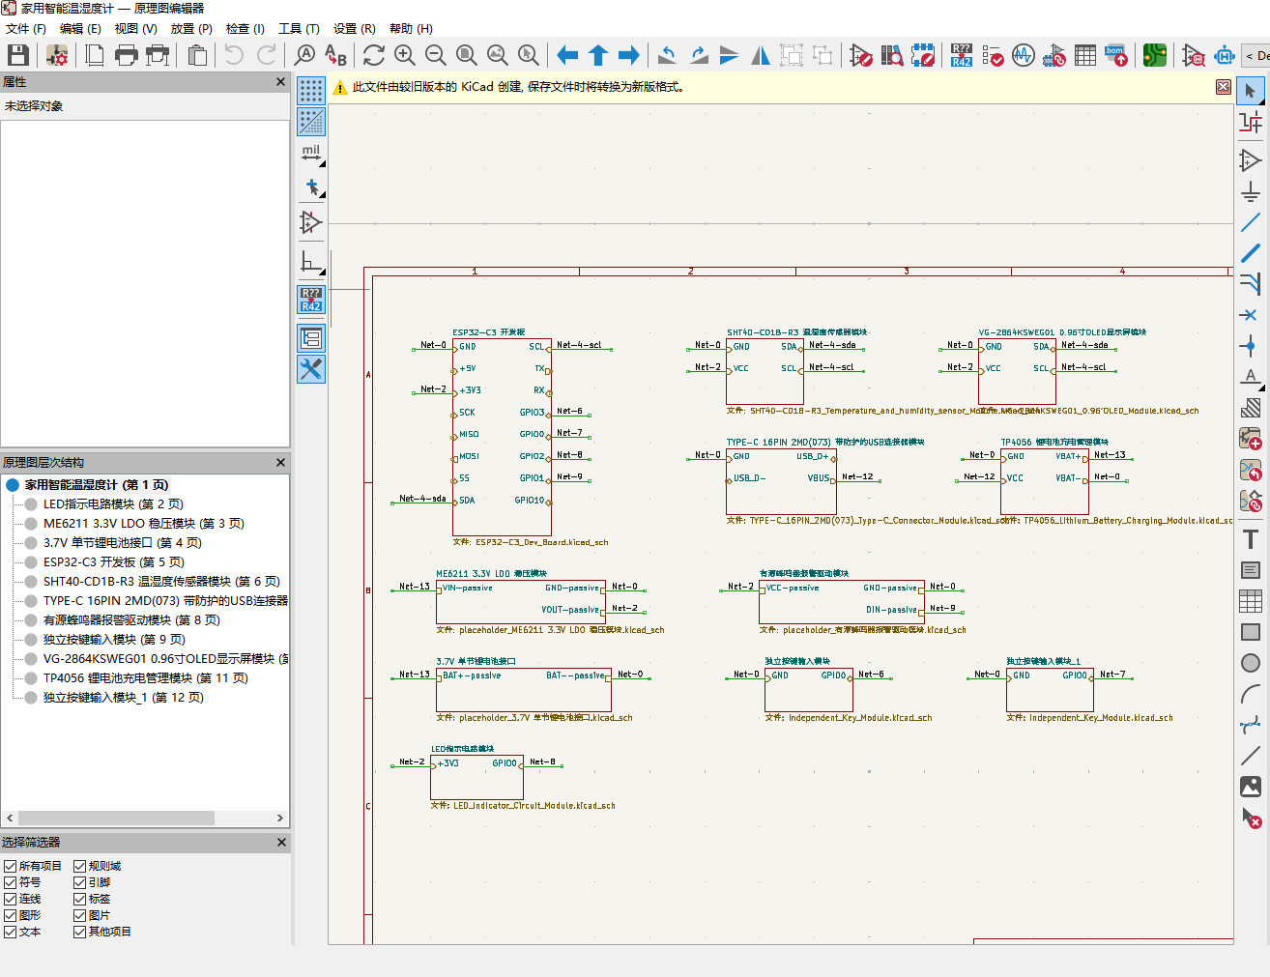
Task: Choose the draw circle tool
Action: pyautogui.click(x=1251, y=663)
